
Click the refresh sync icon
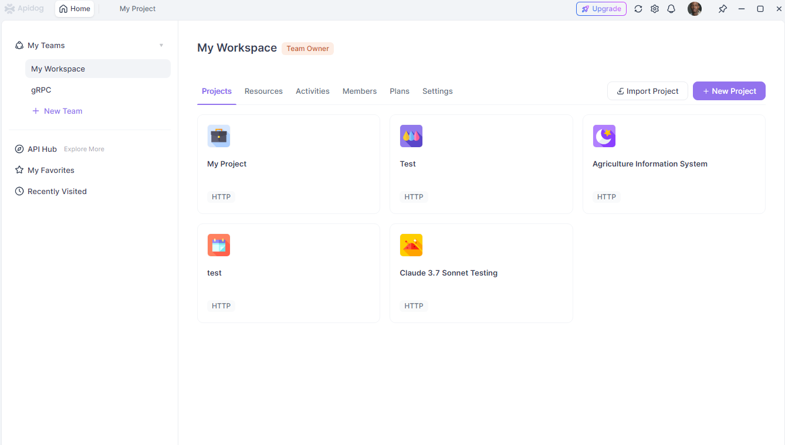[x=638, y=9]
